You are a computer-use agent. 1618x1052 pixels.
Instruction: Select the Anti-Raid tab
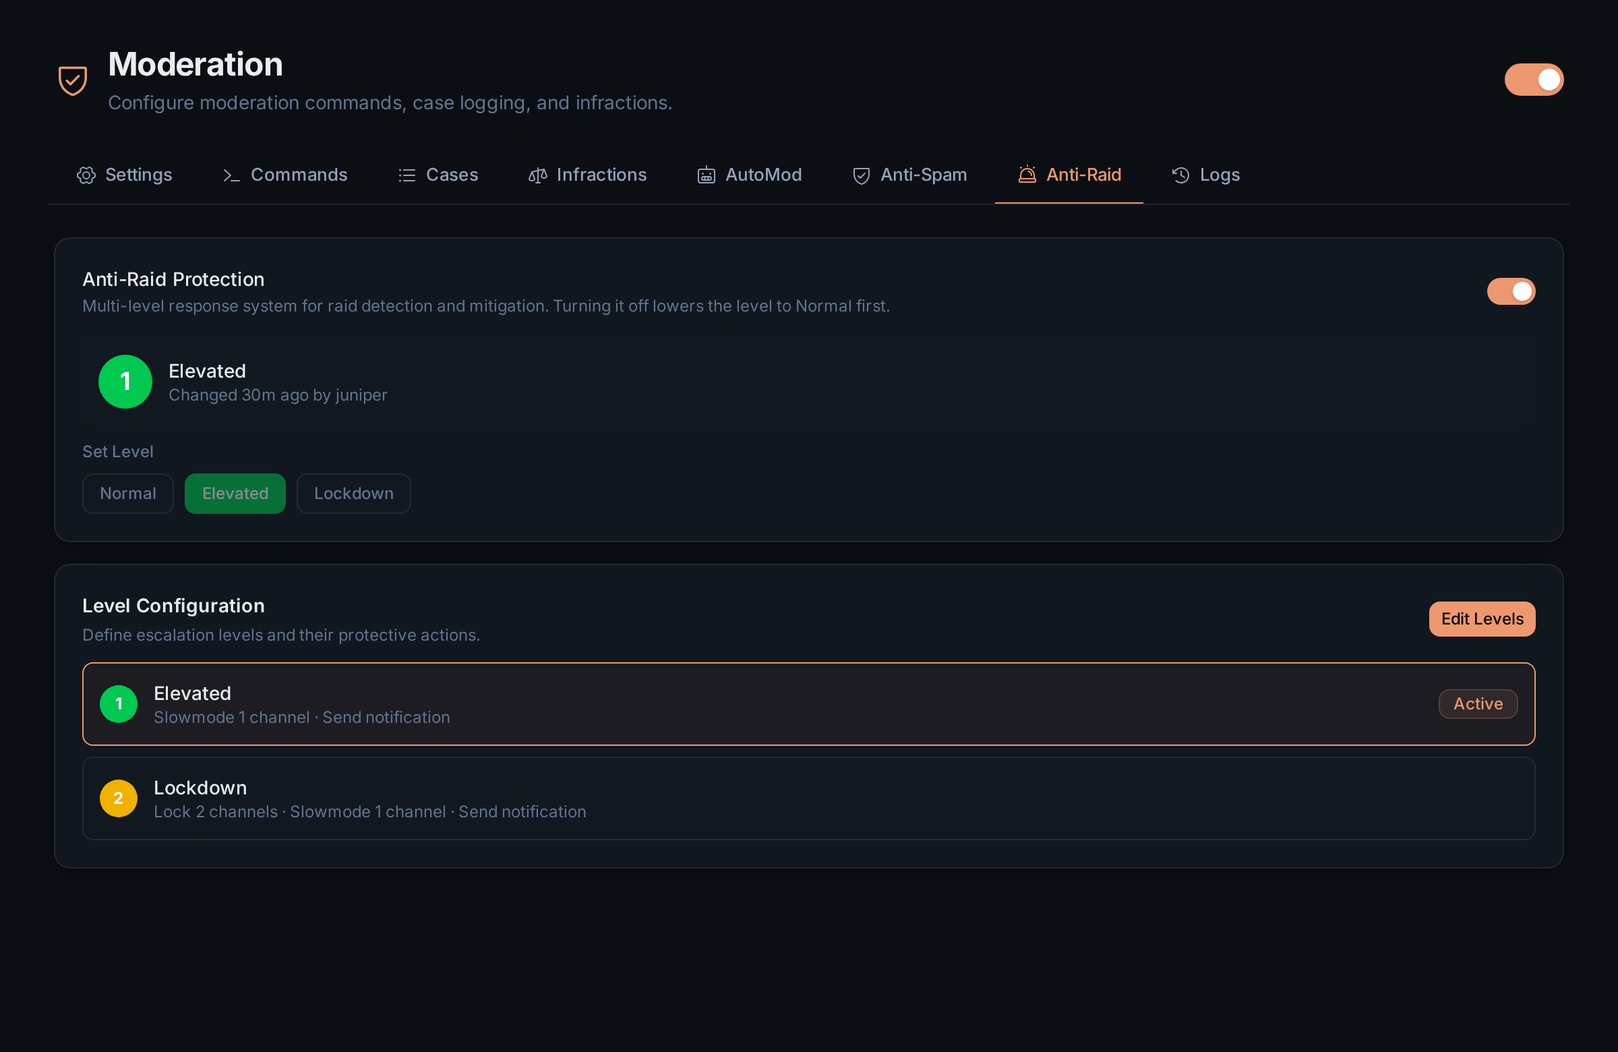click(x=1069, y=175)
